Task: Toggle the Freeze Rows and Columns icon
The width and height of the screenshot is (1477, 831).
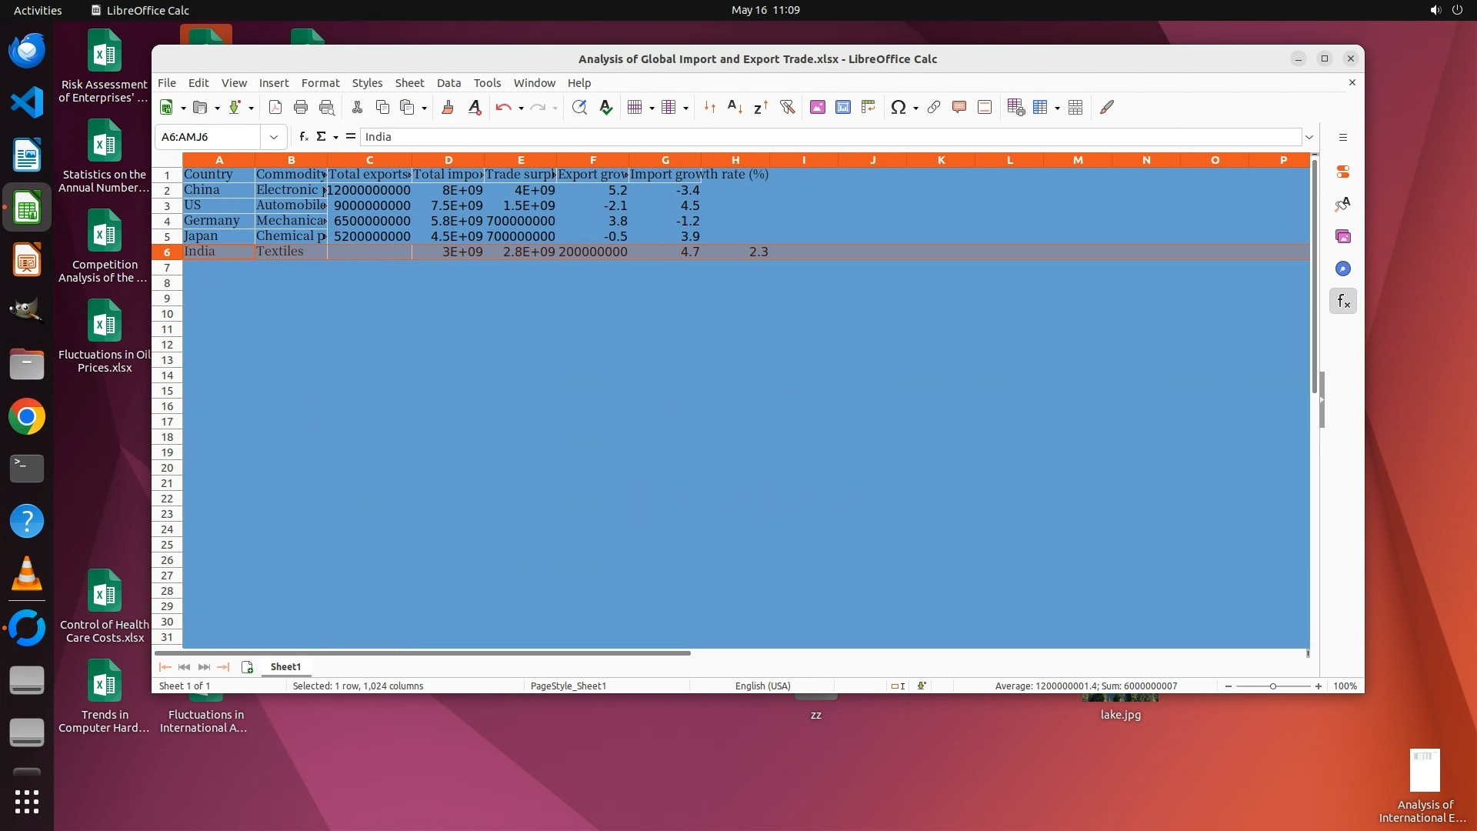Action: coord(1041,108)
